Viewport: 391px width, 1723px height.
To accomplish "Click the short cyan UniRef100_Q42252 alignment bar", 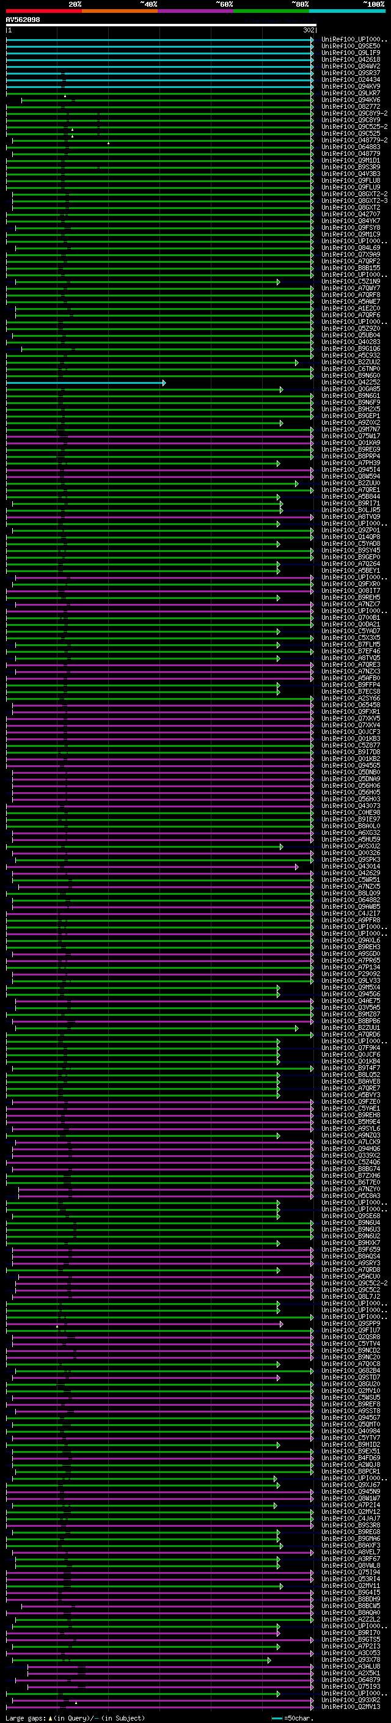I will pos(86,383).
